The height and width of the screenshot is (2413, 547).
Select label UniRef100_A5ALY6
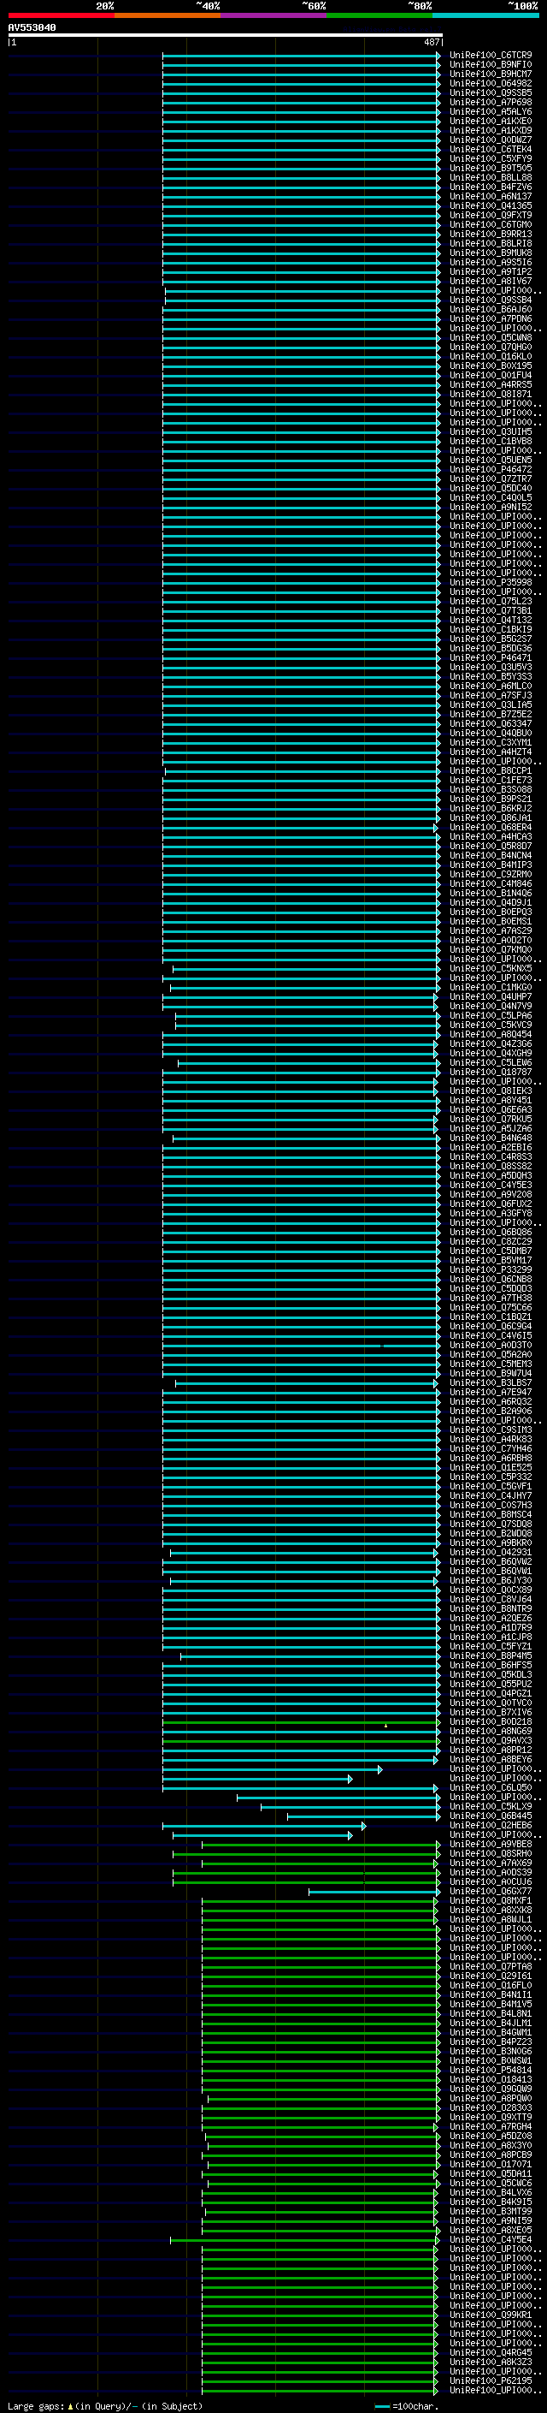click(491, 111)
